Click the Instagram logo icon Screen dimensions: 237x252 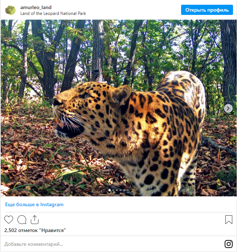pos(229,244)
